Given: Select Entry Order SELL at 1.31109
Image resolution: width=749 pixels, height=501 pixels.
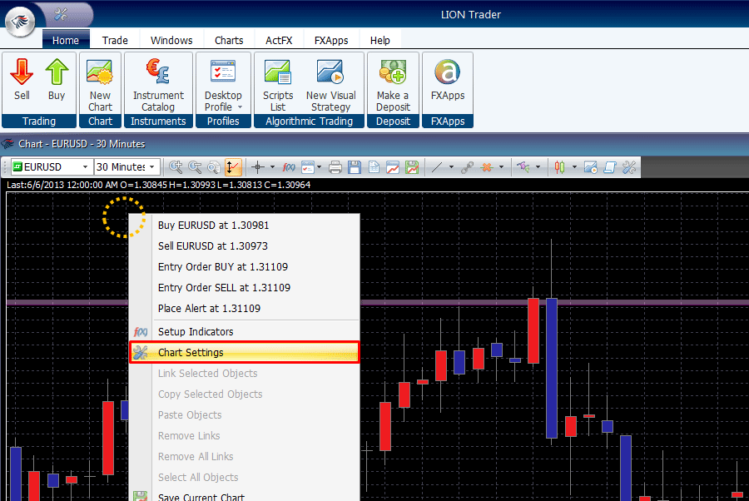Looking at the screenshot, I should (245, 287).
